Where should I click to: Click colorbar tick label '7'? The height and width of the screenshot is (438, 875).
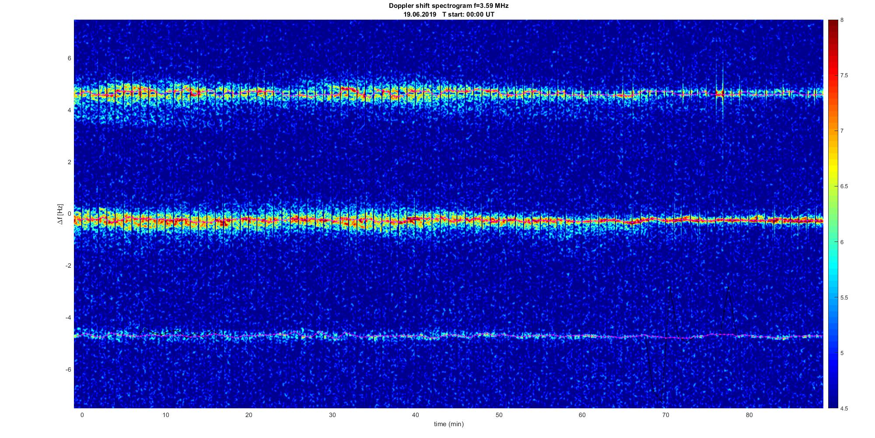coord(842,131)
